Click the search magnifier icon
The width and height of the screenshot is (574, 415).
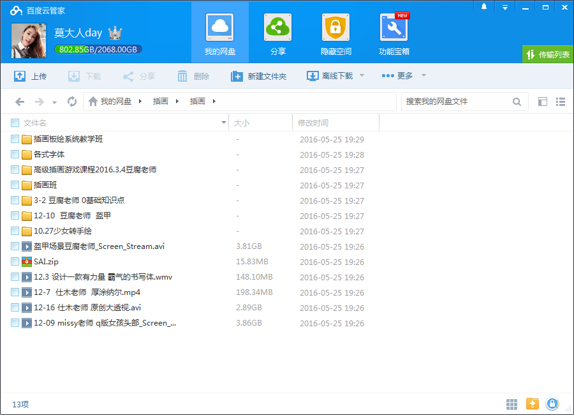pos(517,102)
